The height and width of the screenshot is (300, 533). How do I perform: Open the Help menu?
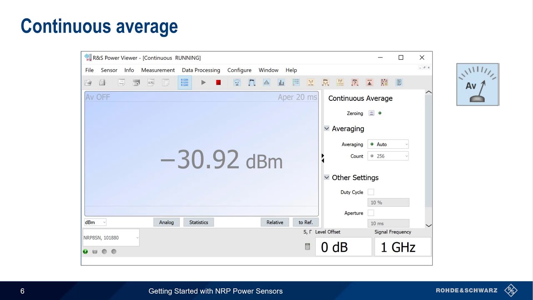(x=291, y=70)
